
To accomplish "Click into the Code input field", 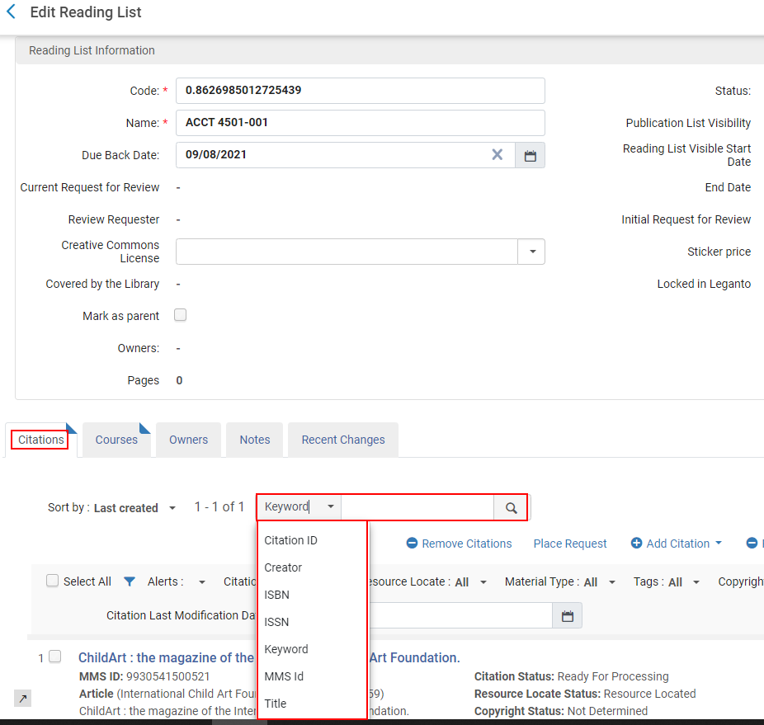I will [360, 91].
